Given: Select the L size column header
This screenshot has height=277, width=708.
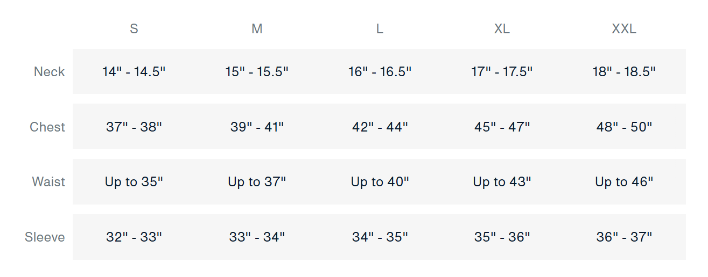Looking at the screenshot, I should tap(380, 29).
